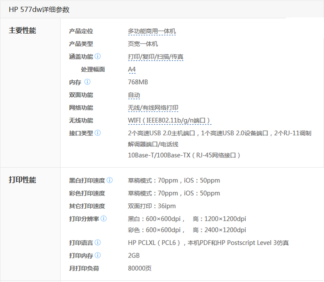This screenshot has height=282, width=324.
Task: Follow the 打印/复印/扫描/传真 link
Action: (x=155, y=57)
